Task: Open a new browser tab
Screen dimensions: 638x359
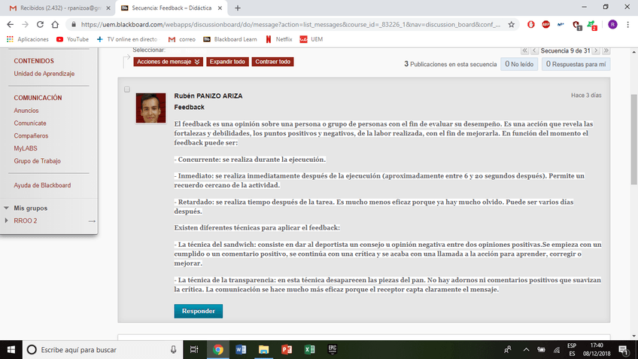Action: click(238, 8)
